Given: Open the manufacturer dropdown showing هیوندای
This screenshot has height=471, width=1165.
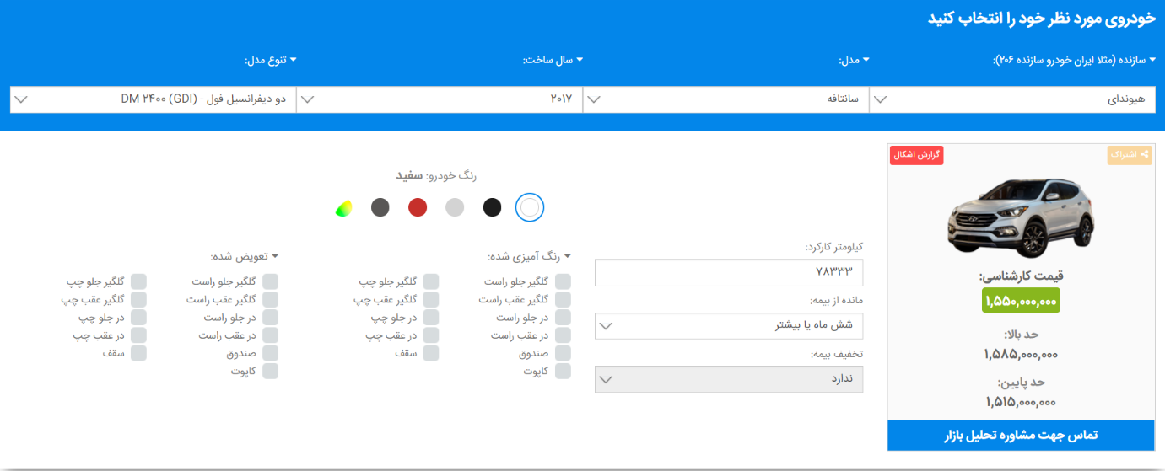Looking at the screenshot, I should coord(1012,99).
